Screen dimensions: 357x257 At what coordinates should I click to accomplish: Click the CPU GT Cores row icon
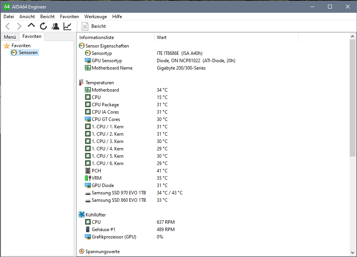(88, 119)
